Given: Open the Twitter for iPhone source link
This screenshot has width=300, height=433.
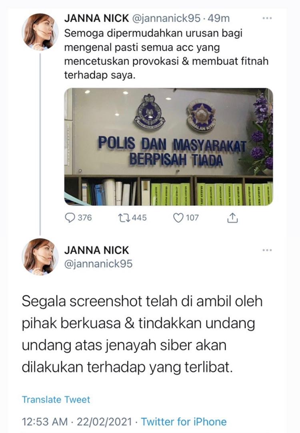Looking at the screenshot, I should [x=184, y=422].
